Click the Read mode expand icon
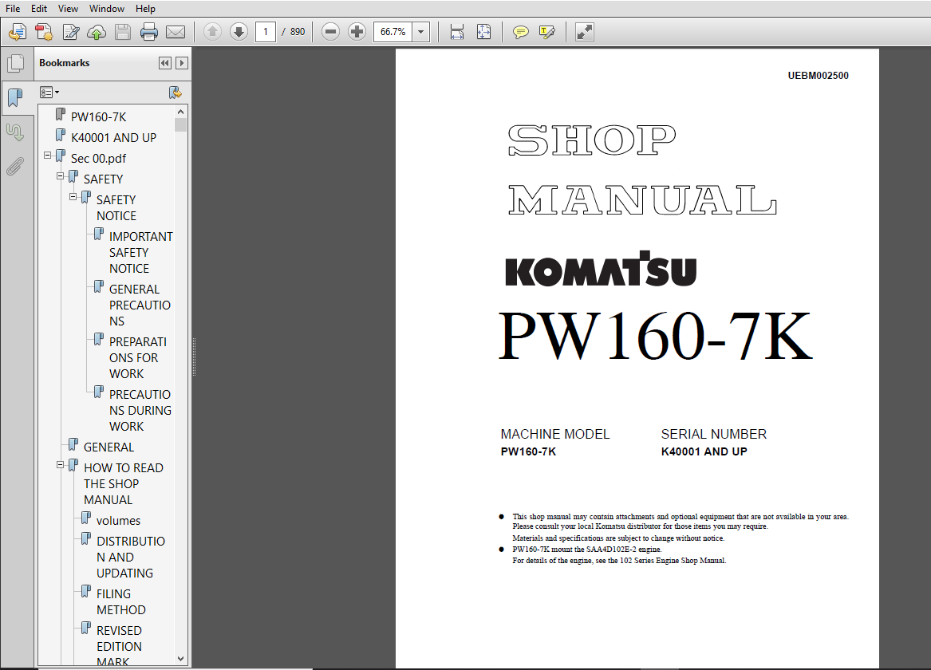 [584, 31]
